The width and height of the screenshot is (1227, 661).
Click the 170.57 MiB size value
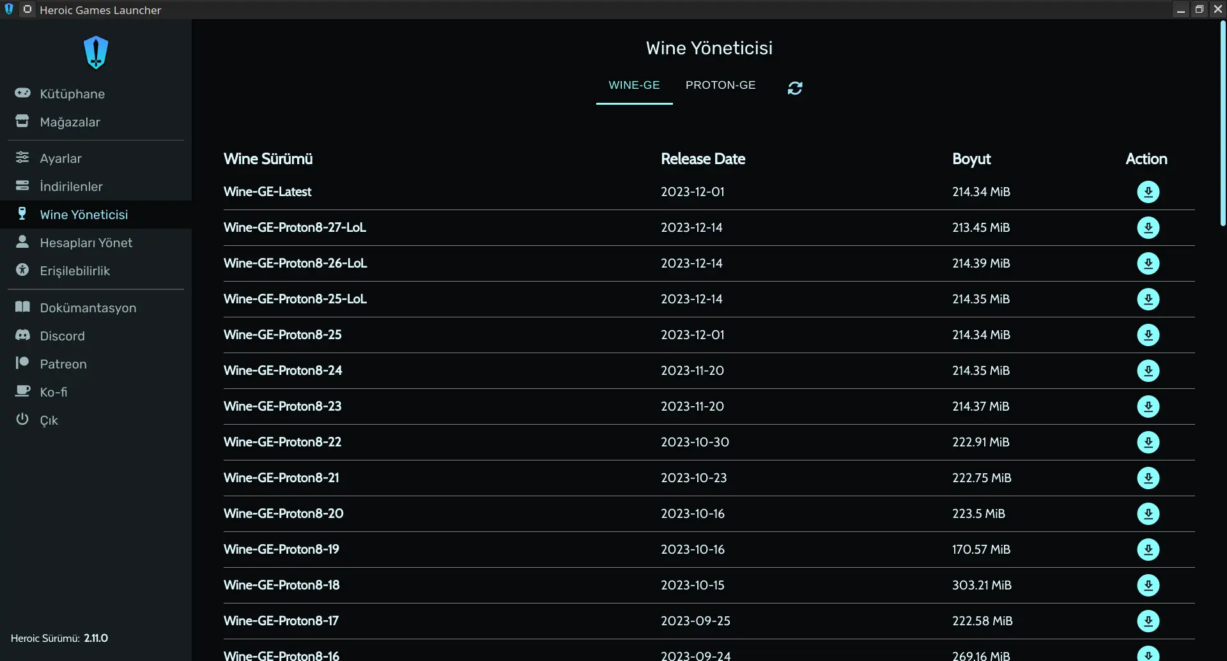point(981,549)
